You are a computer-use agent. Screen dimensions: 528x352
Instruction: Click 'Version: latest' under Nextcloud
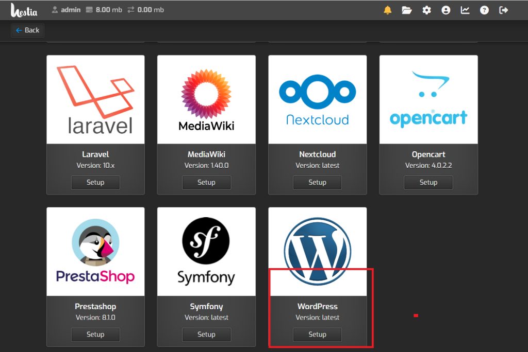tap(318, 165)
